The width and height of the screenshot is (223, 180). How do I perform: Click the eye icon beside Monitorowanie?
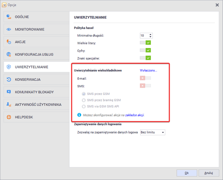pyautogui.click(x=9, y=29)
